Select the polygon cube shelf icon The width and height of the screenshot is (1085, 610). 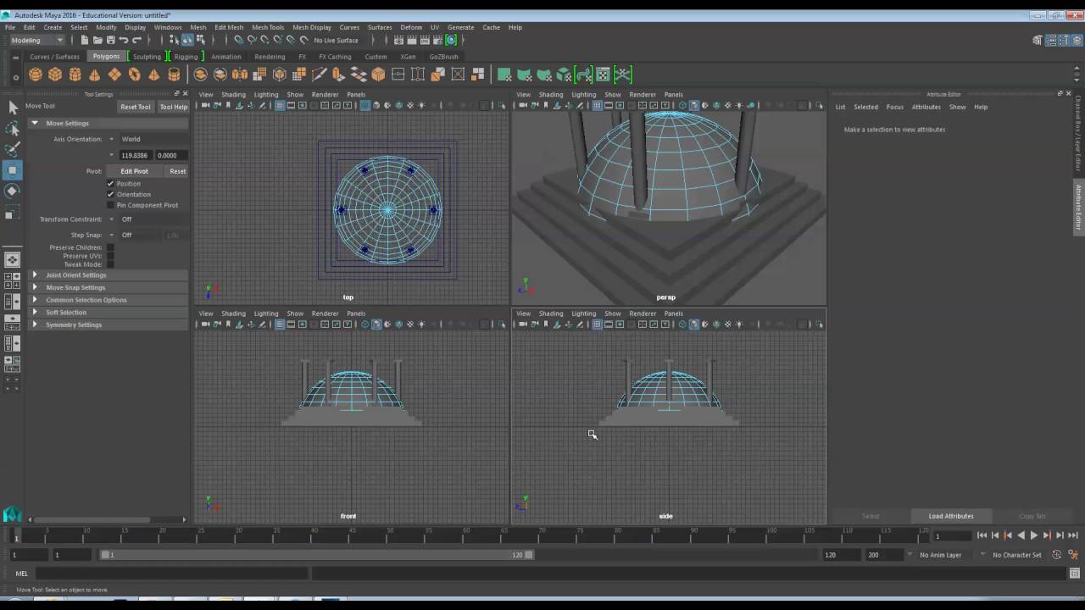pyautogui.click(x=55, y=75)
